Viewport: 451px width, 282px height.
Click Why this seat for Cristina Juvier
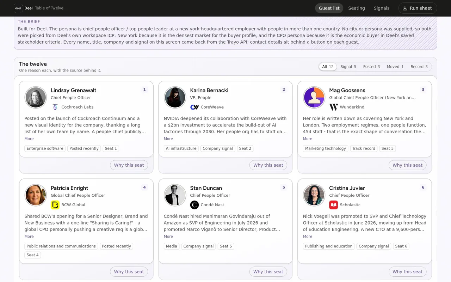click(x=407, y=272)
